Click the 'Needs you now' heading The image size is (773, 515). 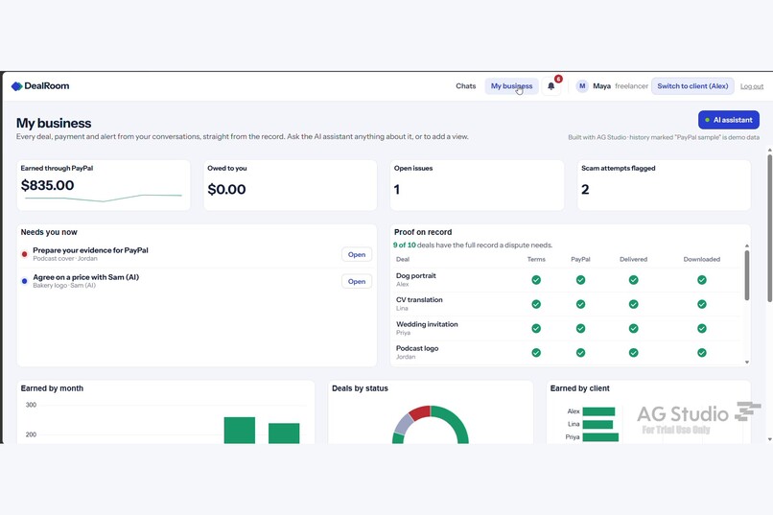click(x=49, y=232)
